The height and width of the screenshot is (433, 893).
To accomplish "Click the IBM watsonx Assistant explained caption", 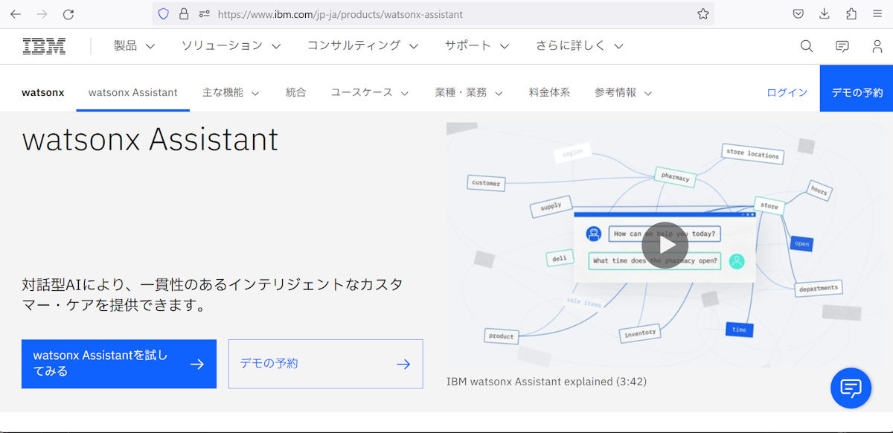I will click(546, 382).
